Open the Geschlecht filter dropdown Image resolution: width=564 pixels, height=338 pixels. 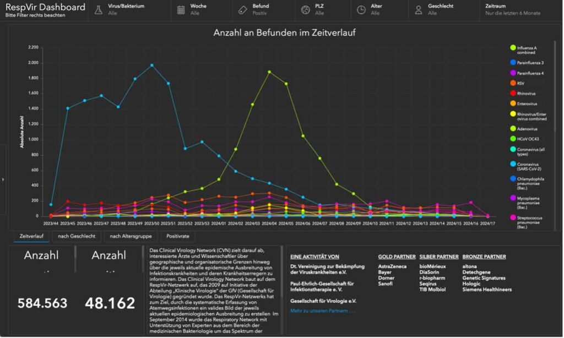coord(444,10)
